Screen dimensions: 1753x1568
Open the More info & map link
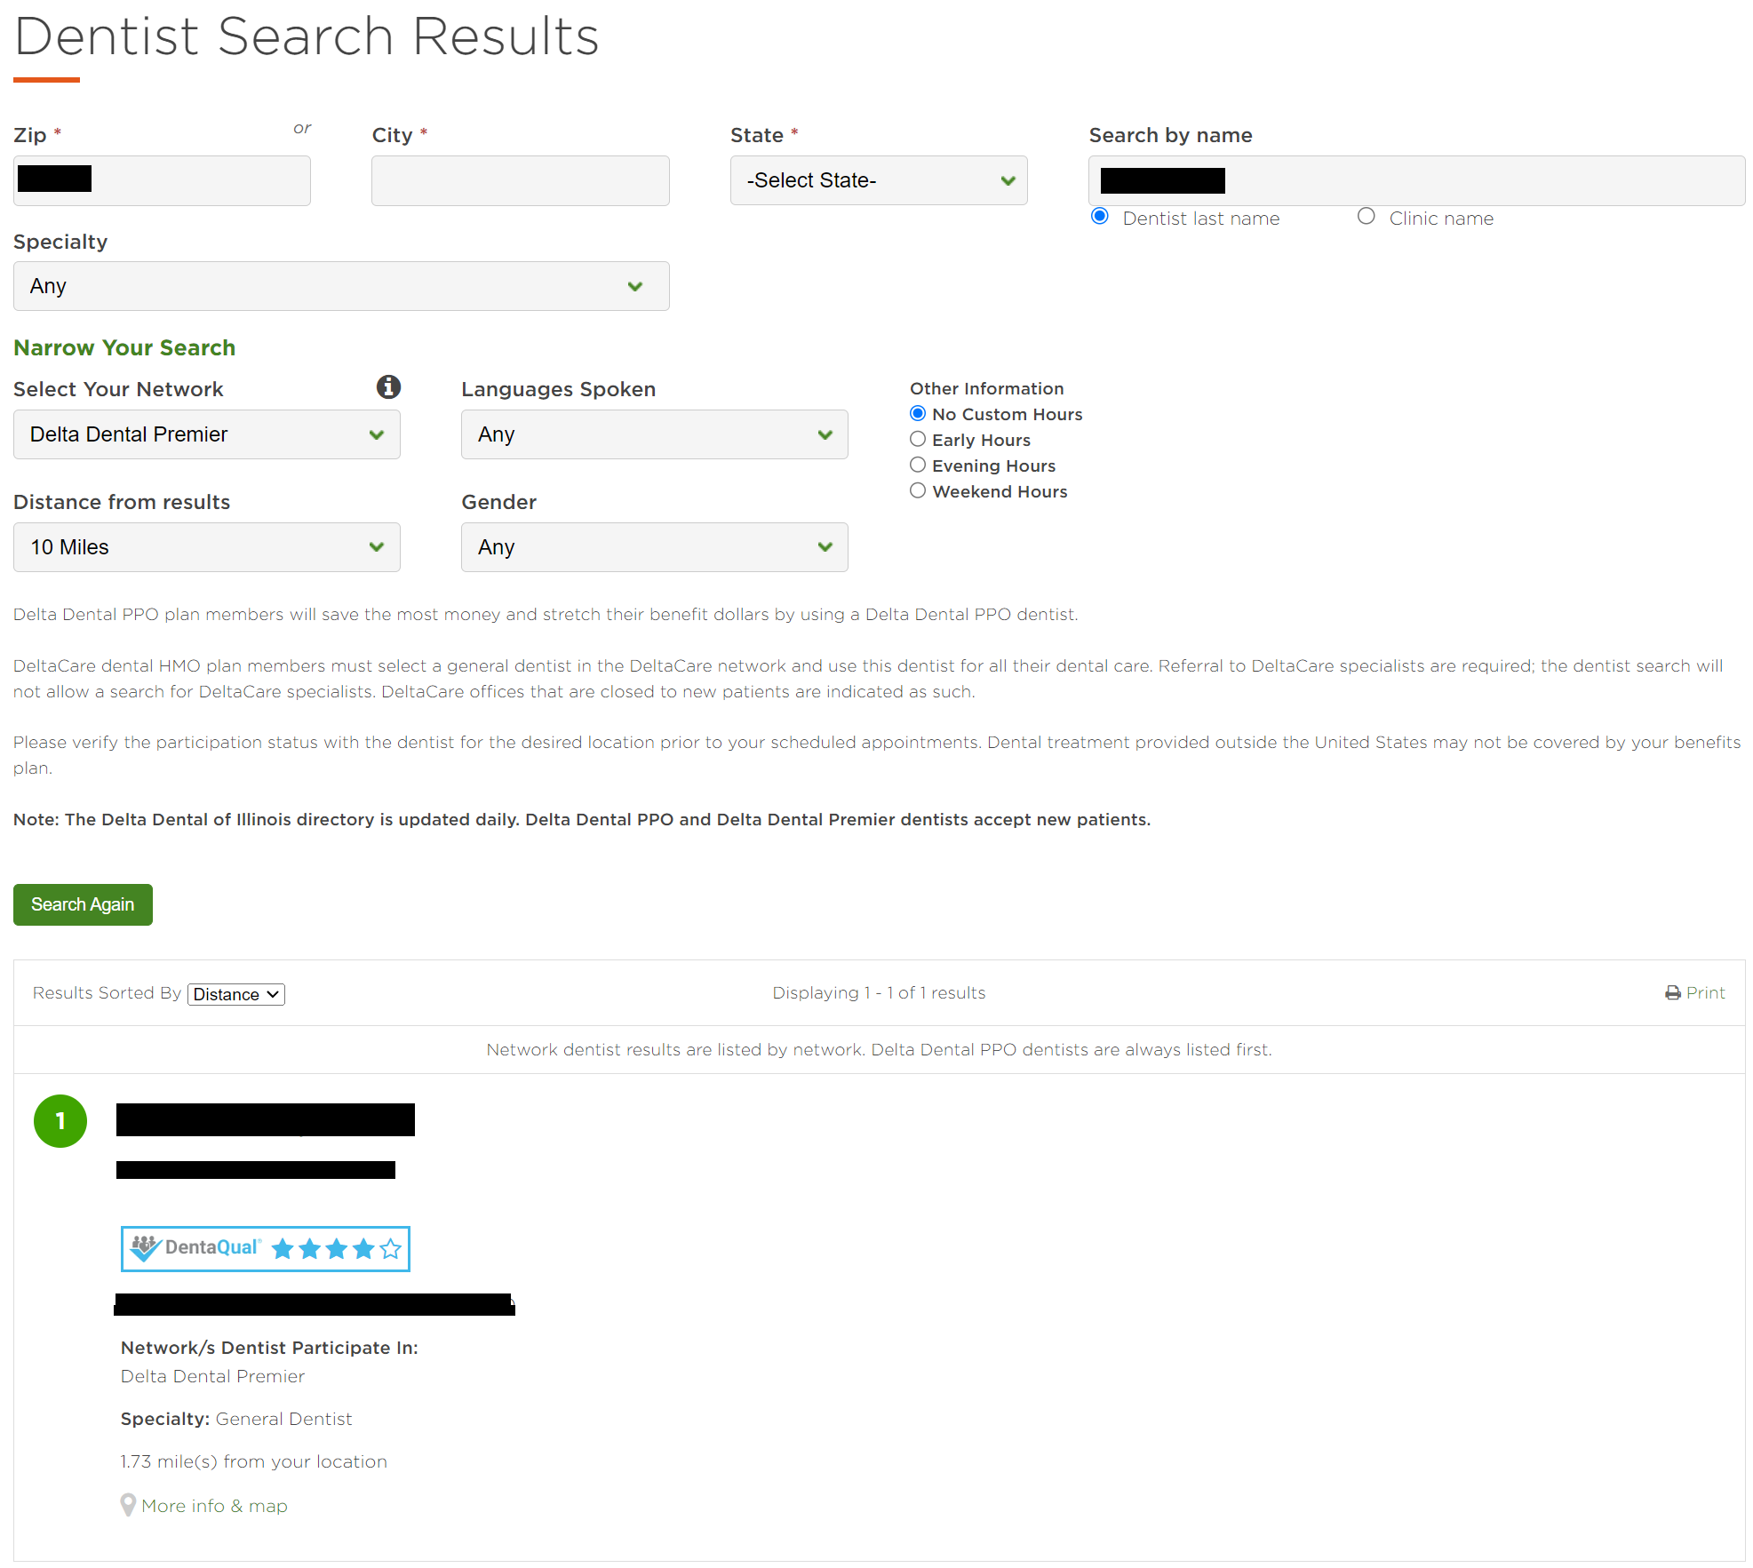(214, 1506)
